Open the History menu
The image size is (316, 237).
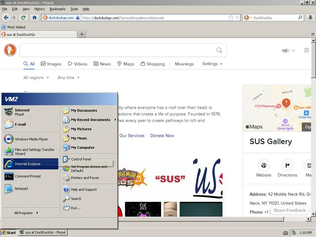tap(39, 9)
